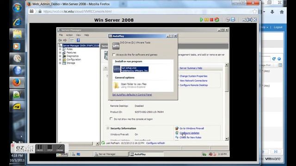Tick Do not show me this console at logon
The image size is (296, 166).
pos(111,119)
